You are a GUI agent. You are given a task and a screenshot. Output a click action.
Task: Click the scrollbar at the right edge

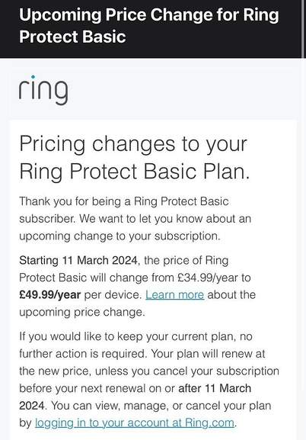(x=304, y=29)
